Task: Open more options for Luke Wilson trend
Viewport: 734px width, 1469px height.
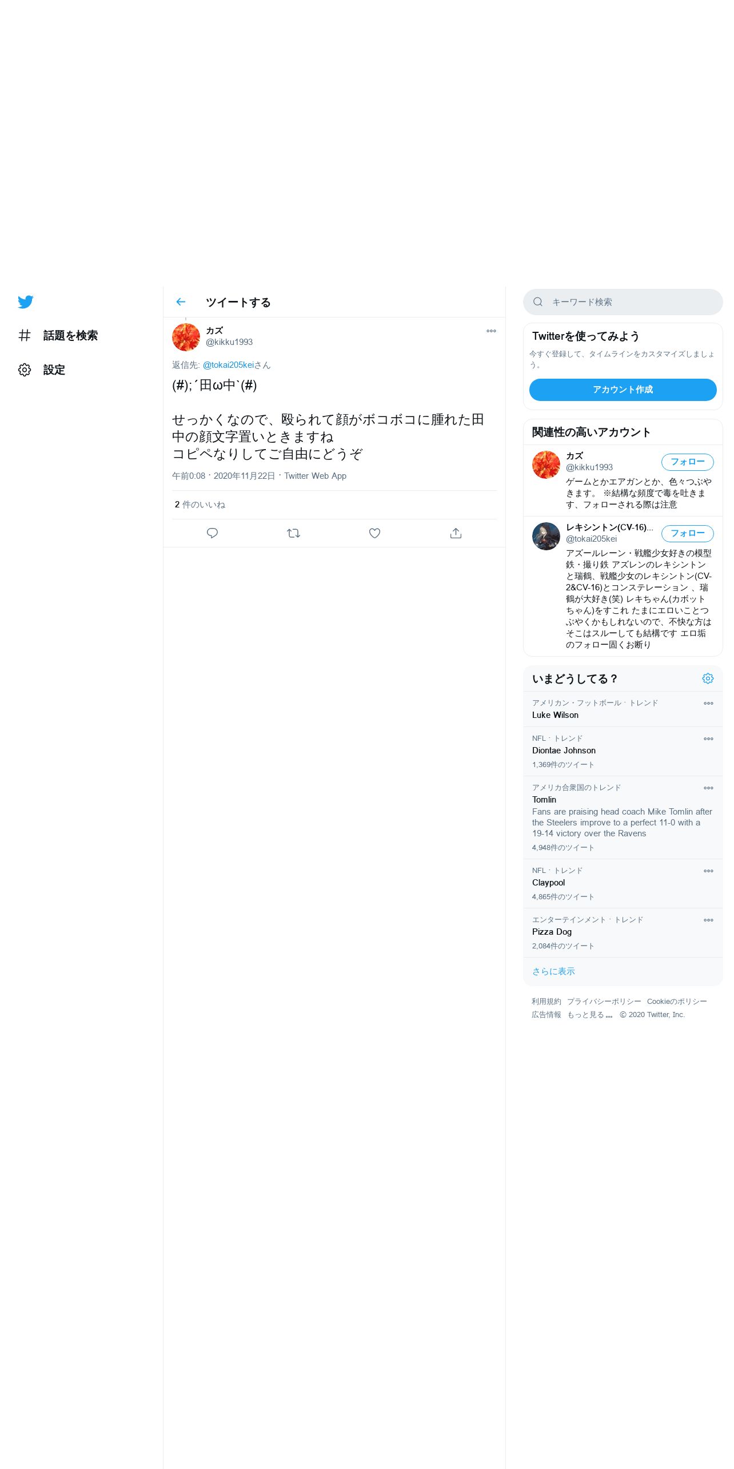Action: (x=708, y=704)
